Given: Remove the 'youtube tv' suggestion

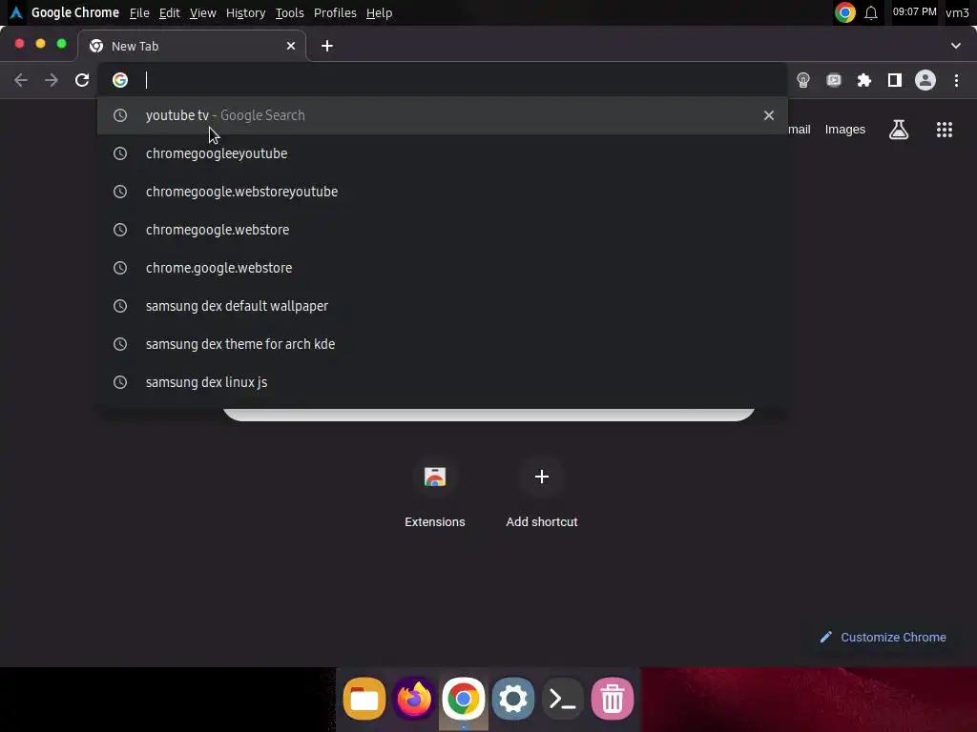Looking at the screenshot, I should tap(769, 115).
